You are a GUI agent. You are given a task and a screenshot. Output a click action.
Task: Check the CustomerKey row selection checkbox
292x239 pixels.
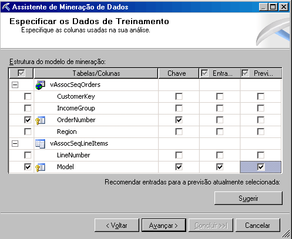[28, 96]
